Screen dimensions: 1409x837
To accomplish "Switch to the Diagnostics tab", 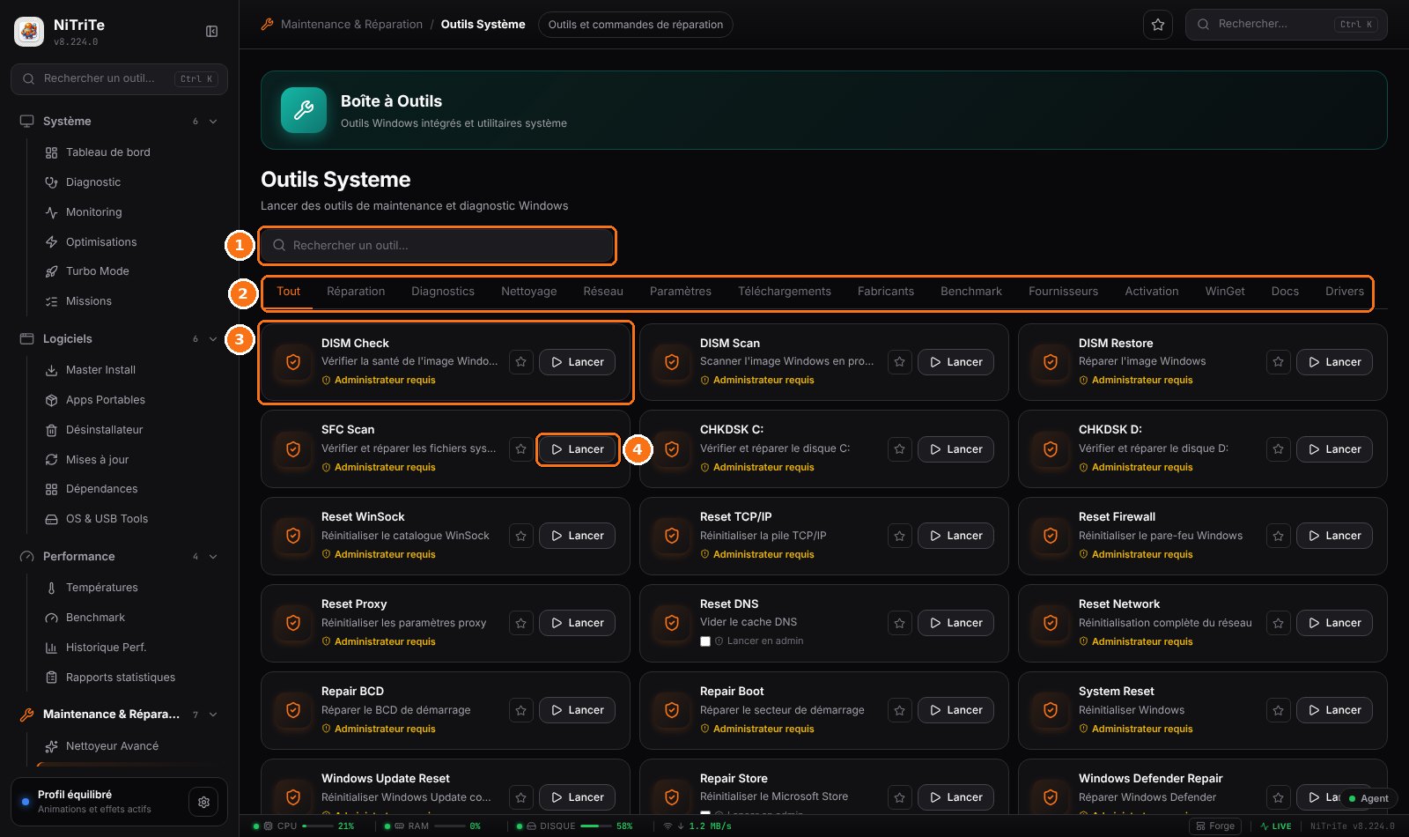I will (443, 292).
